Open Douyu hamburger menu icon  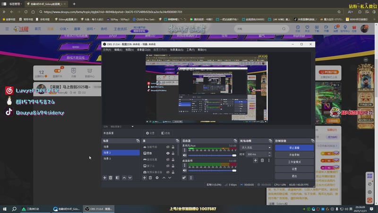click(7, 29)
